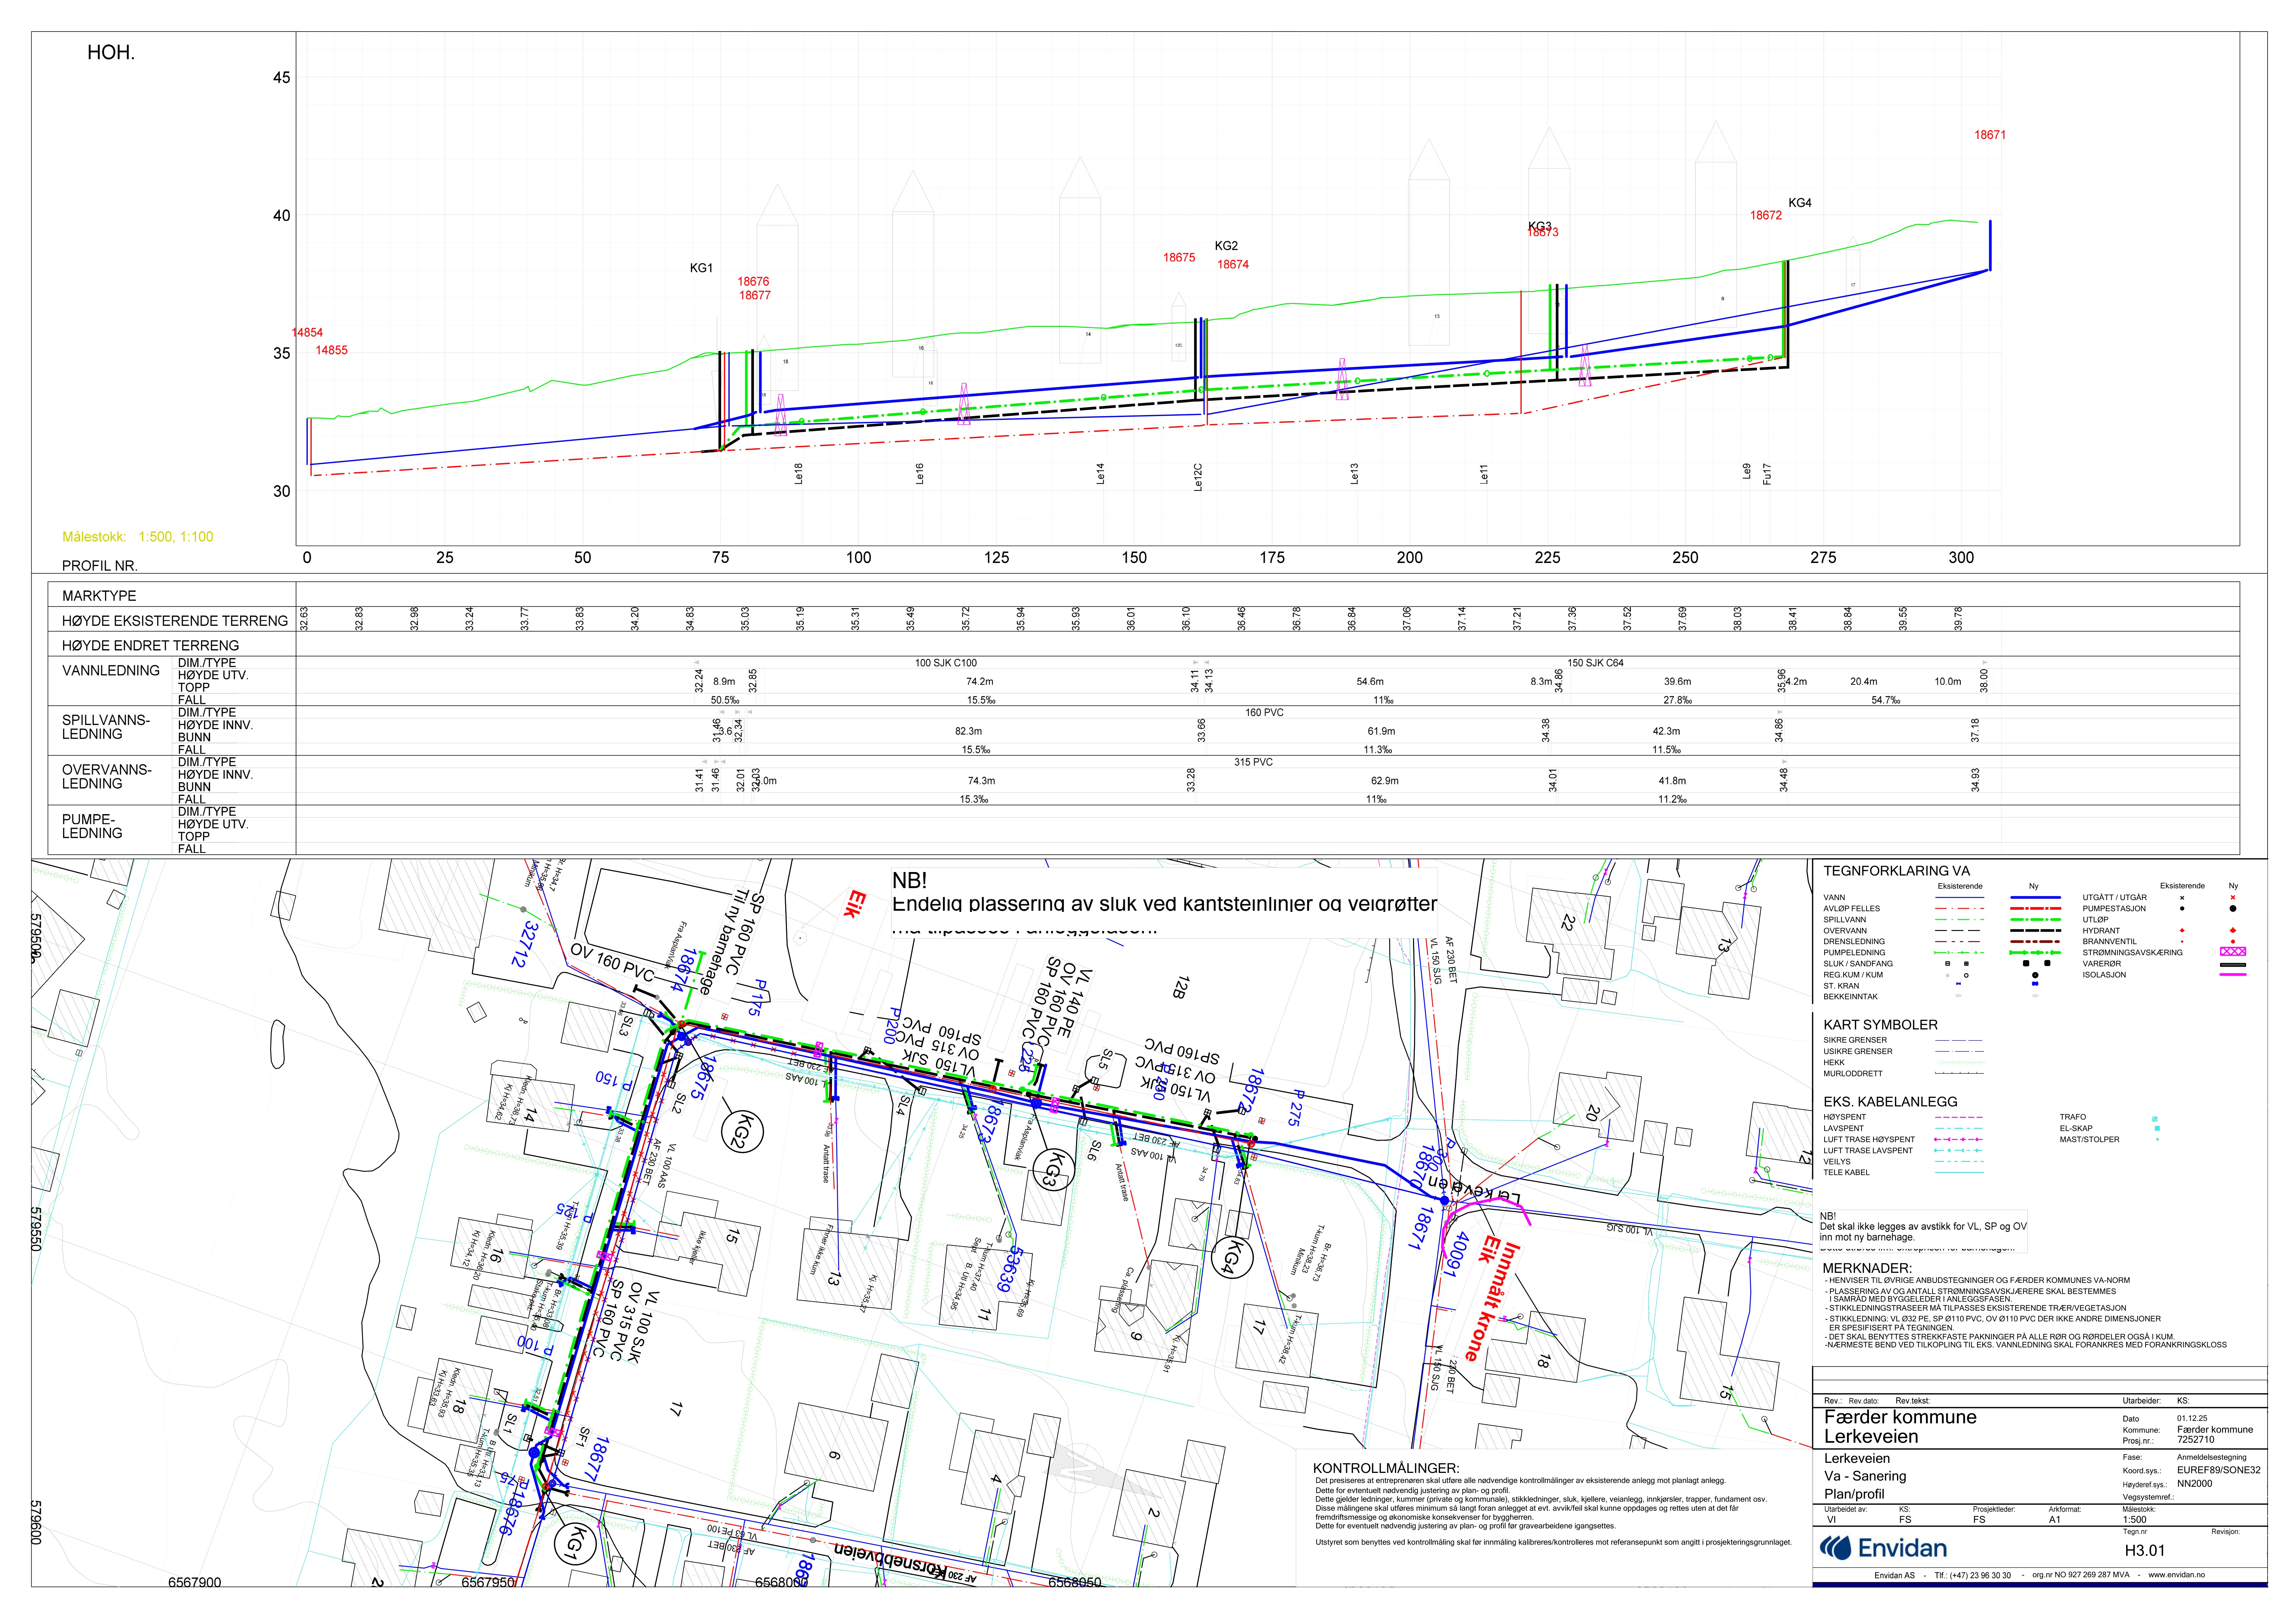Click the height reference value NN2000

coord(2195,1484)
